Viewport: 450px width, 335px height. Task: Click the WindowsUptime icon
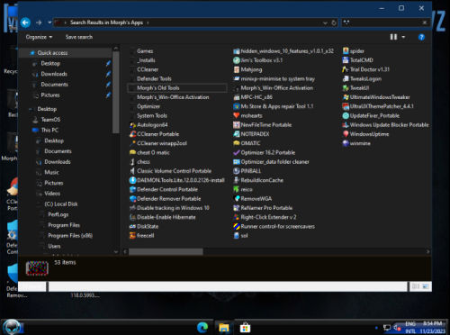(x=346, y=134)
